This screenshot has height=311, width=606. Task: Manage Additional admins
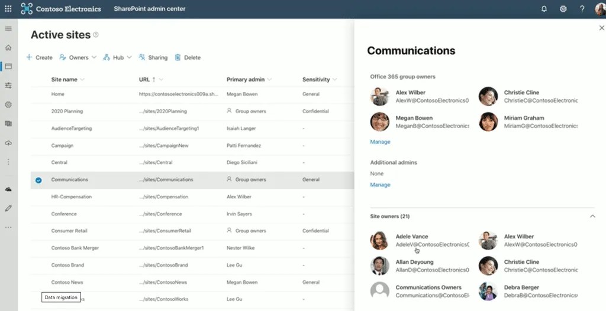[381, 185]
